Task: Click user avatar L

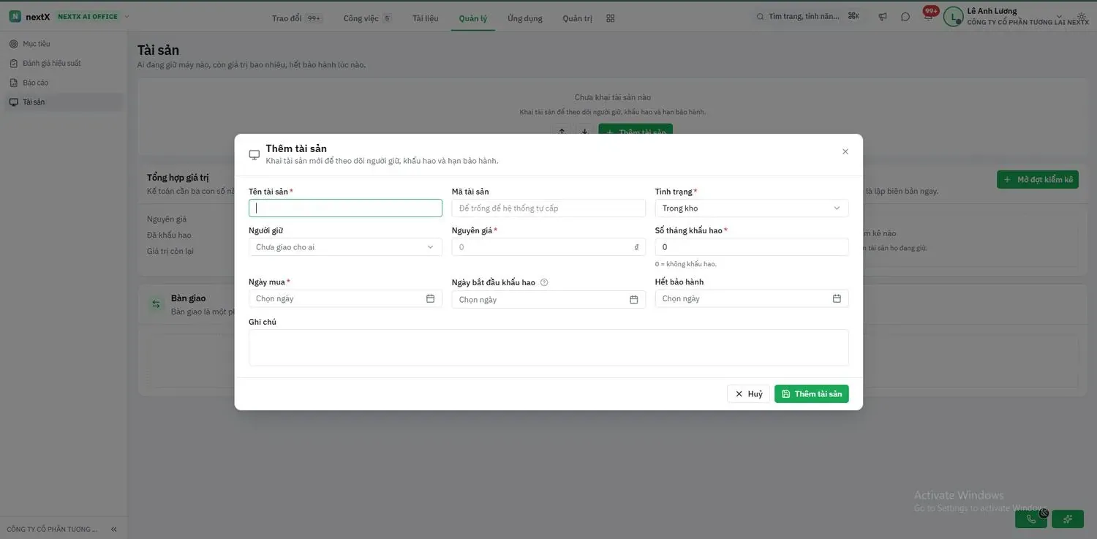Action: 953,17
